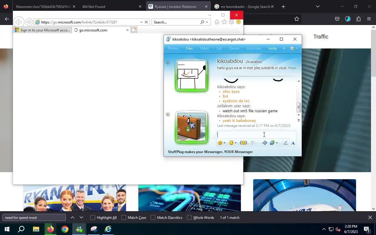Click the smiley feedback icon in Internet Explorer
Screen dimensions: 376x235
(239, 22)
